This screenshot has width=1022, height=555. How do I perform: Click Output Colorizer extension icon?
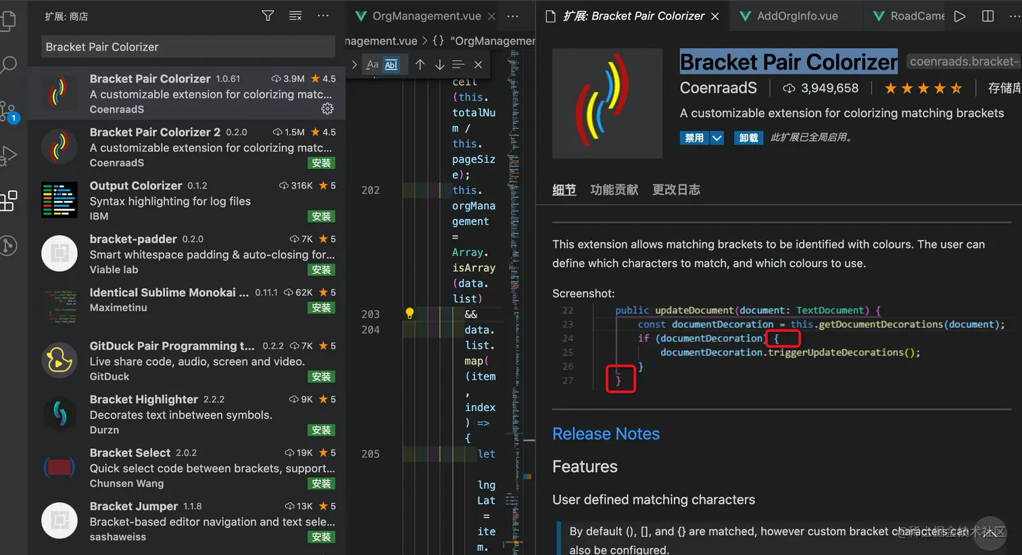(59, 200)
